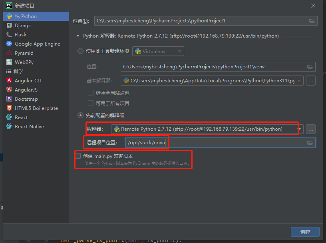This screenshot has width=326, height=243.
Task: Click the Flask icon in sidebar
Action: point(9,34)
